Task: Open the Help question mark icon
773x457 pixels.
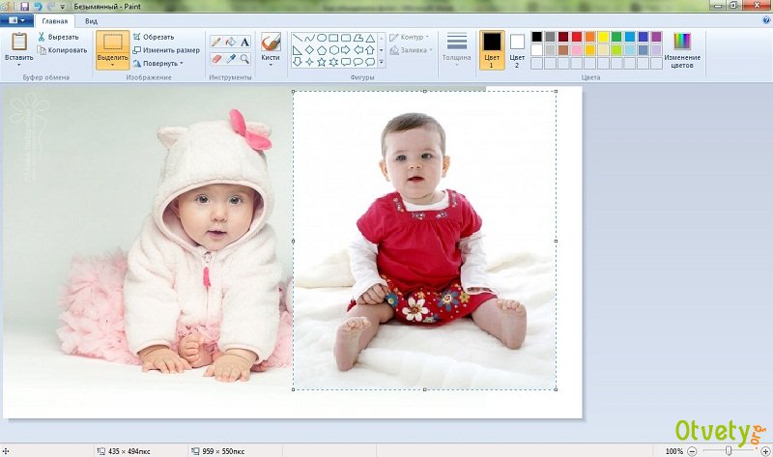Action: coord(764,19)
